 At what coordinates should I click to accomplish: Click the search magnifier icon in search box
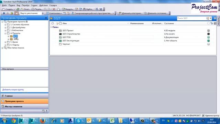208,18
